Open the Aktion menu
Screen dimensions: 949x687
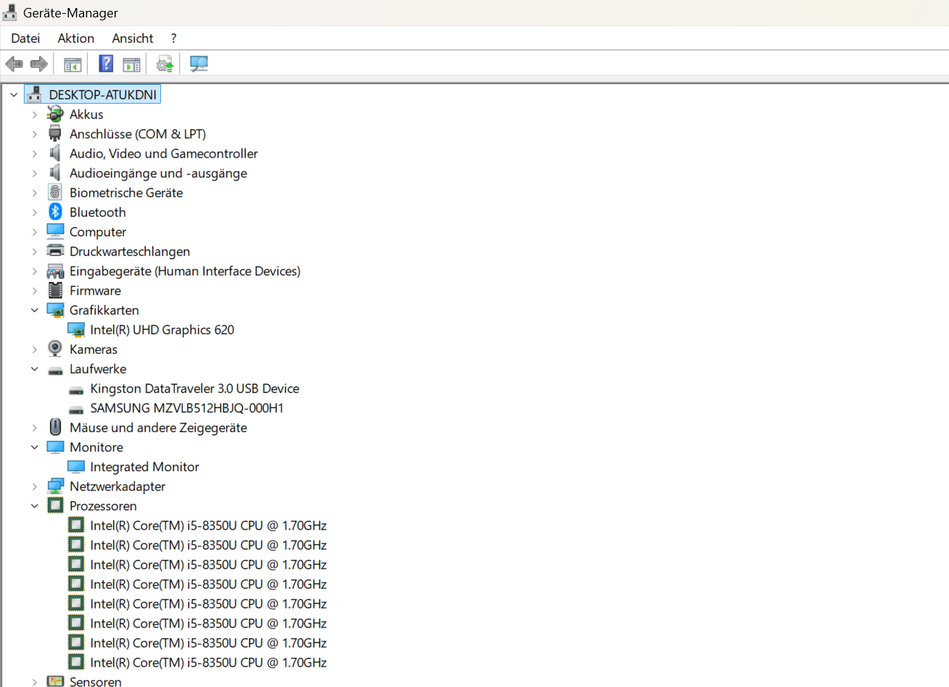pyautogui.click(x=76, y=38)
